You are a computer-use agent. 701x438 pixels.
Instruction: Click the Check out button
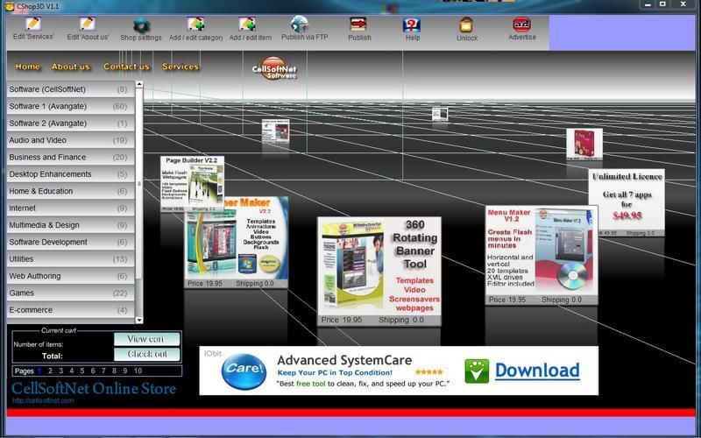147,354
